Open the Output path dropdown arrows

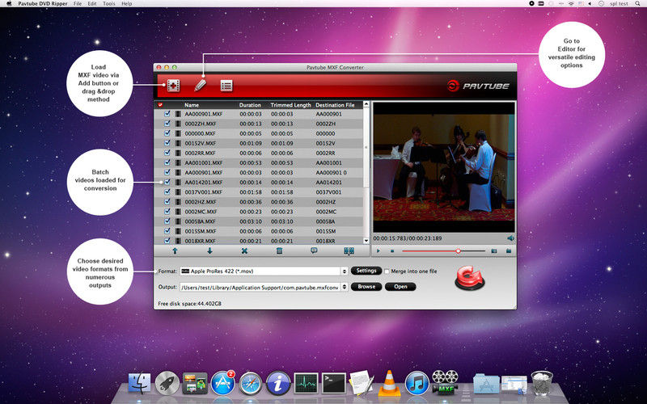(x=345, y=287)
